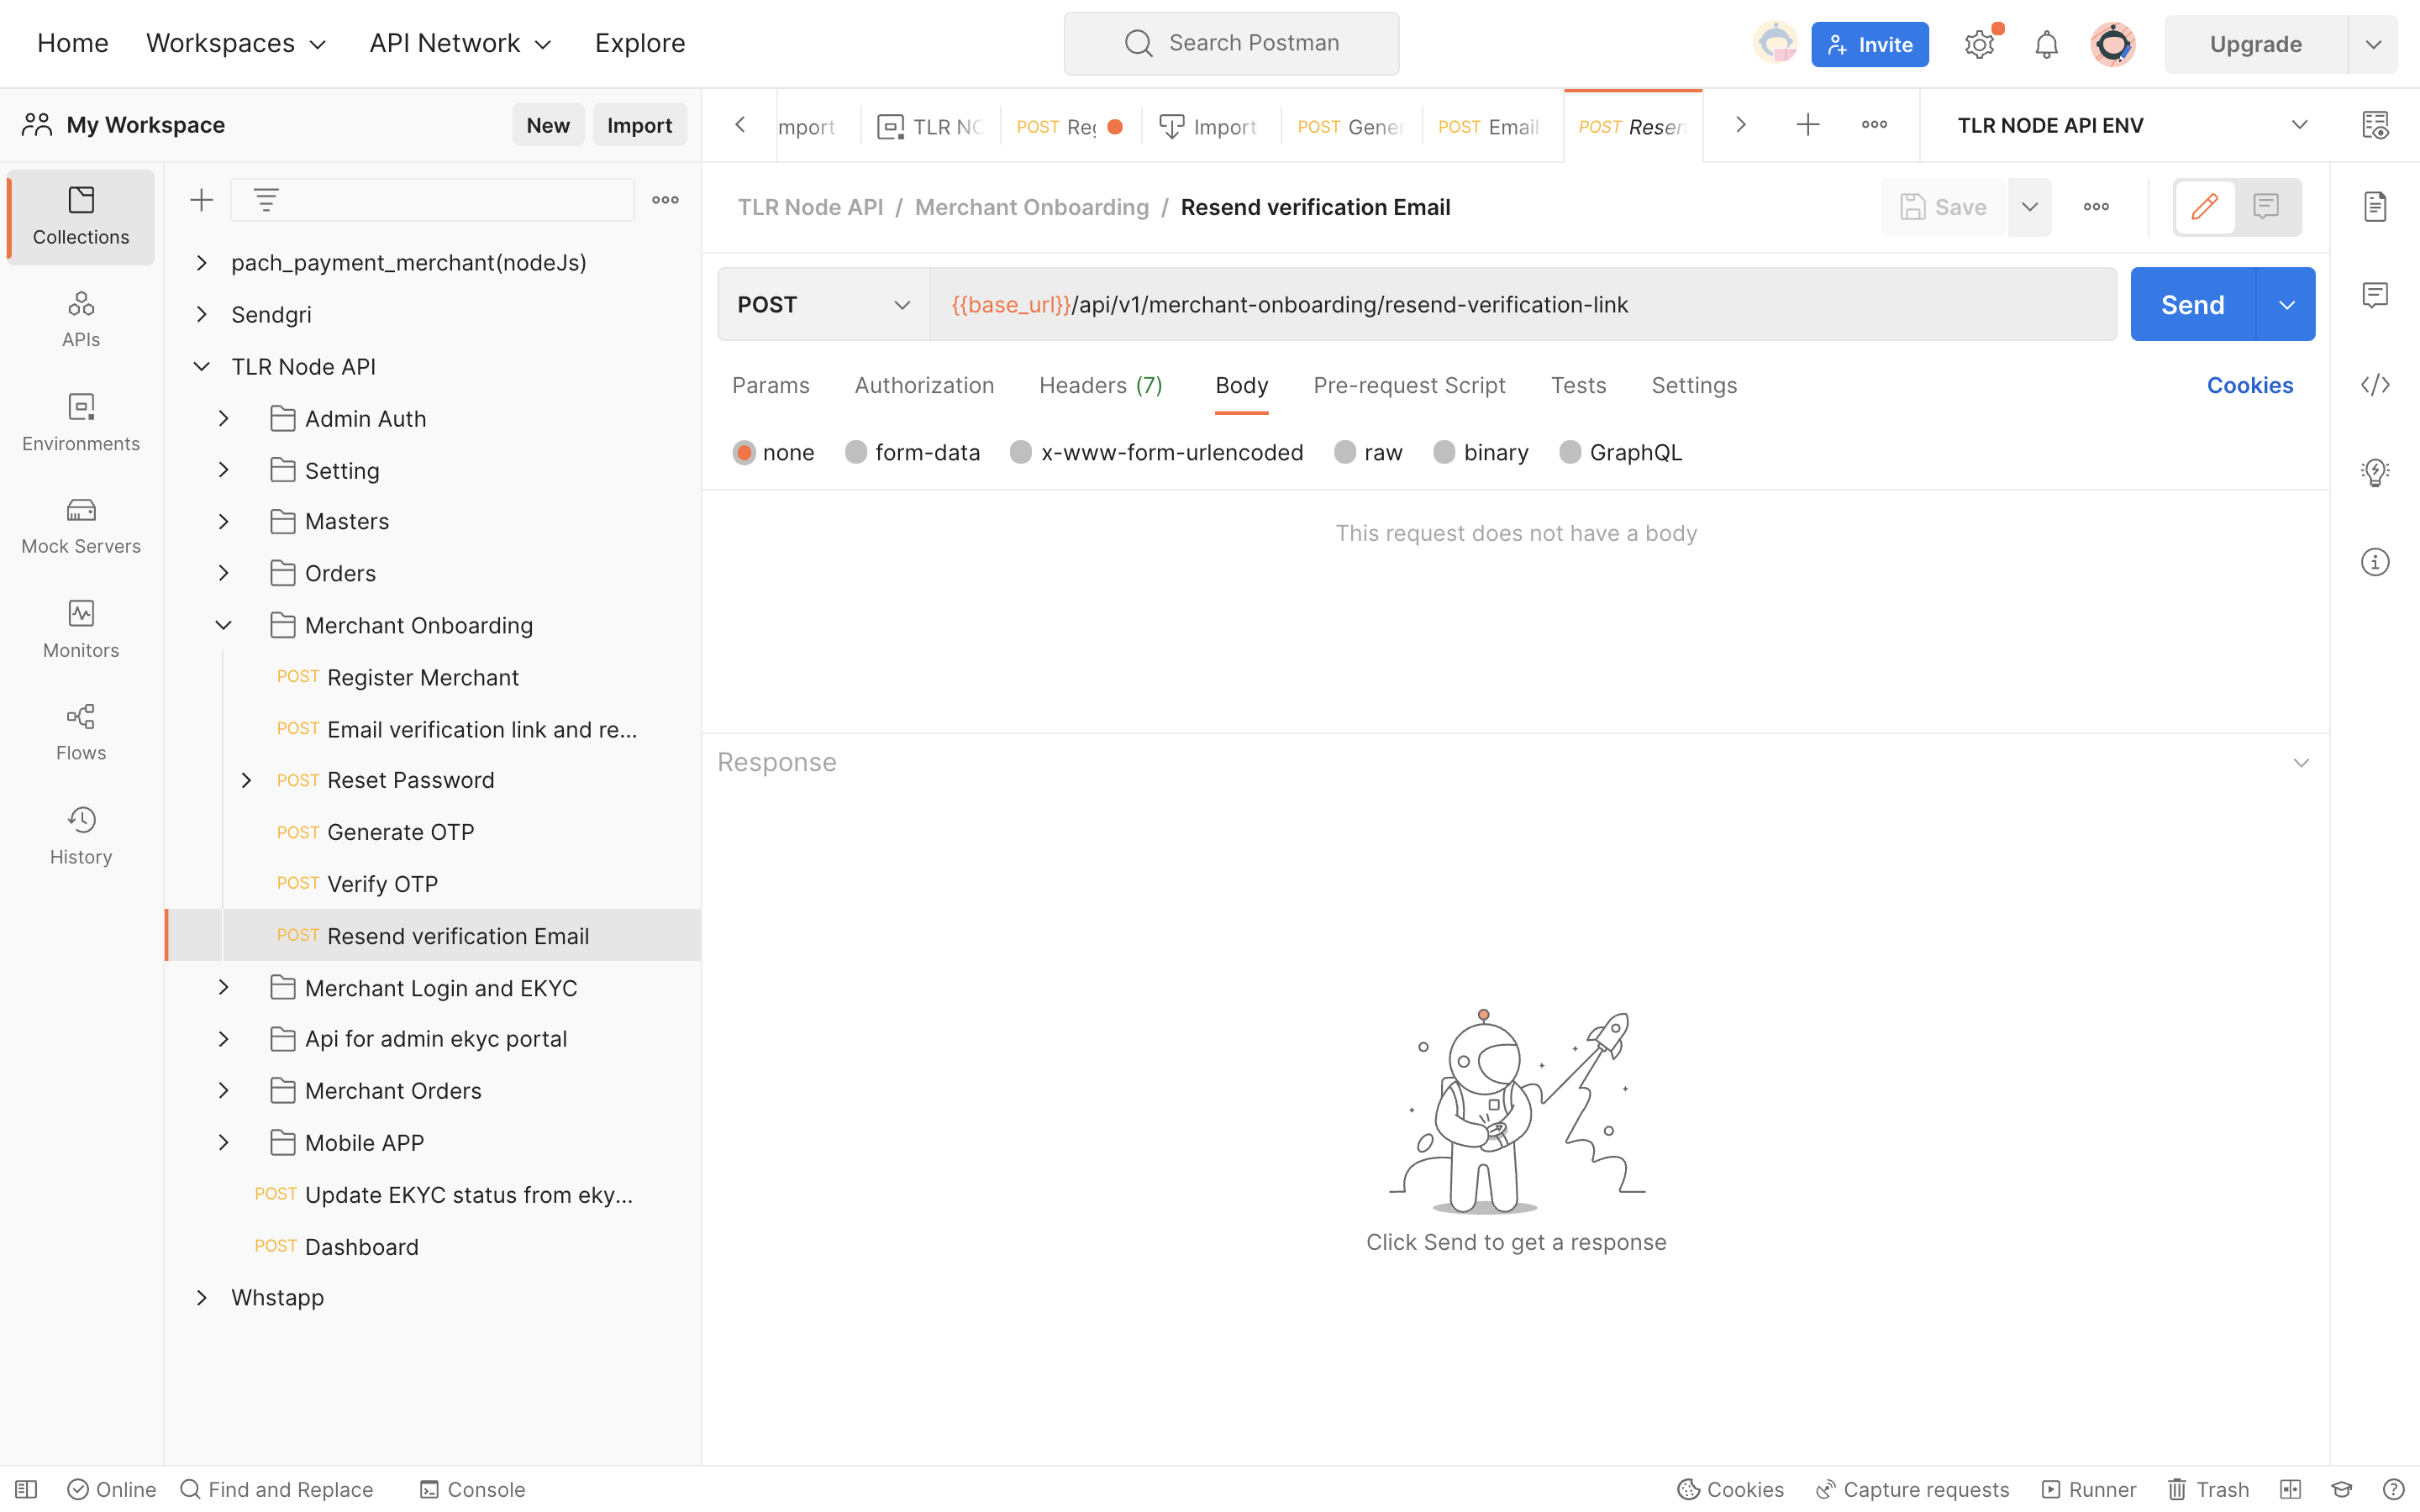Open the Mock Servers sidebar panel

(81, 526)
